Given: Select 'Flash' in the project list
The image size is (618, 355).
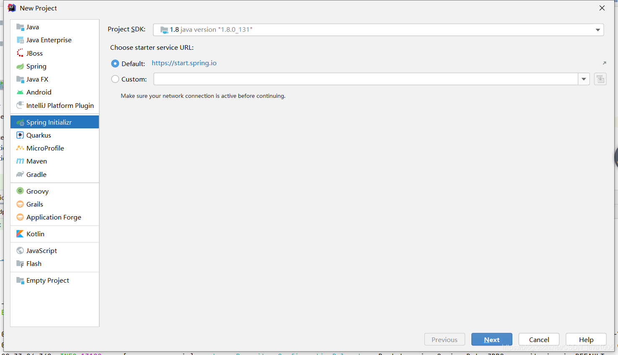Looking at the screenshot, I should point(34,263).
